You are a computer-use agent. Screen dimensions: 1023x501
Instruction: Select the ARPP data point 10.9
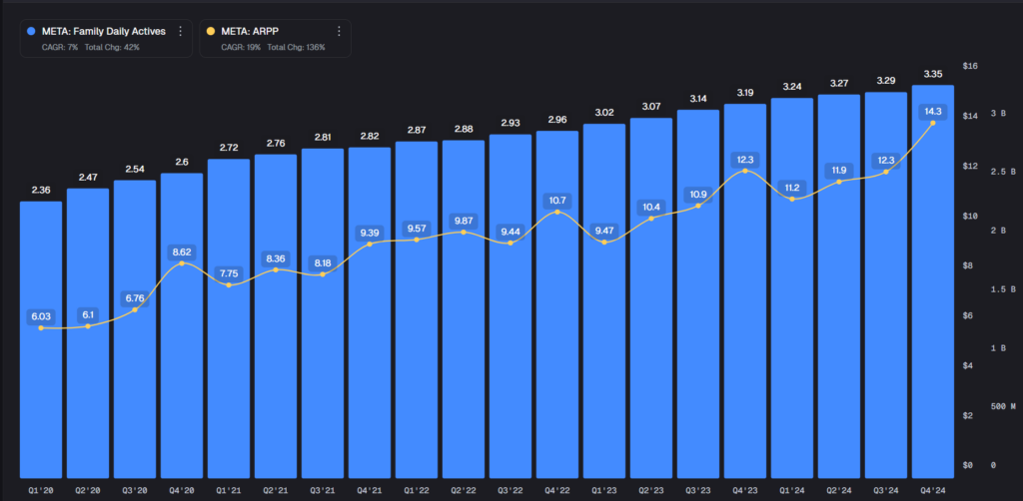pyautogui.click(x=698, y=206)
